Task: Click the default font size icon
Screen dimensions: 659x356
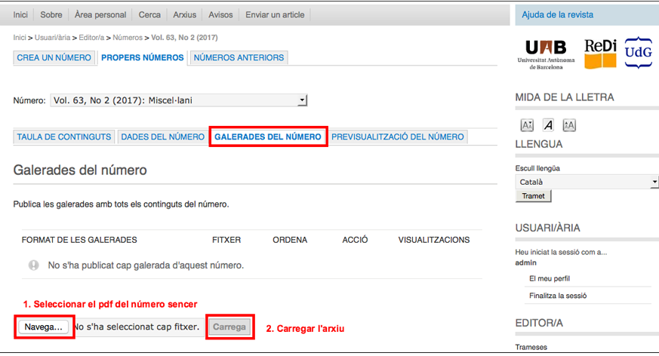Action: (x=548, y=125)
